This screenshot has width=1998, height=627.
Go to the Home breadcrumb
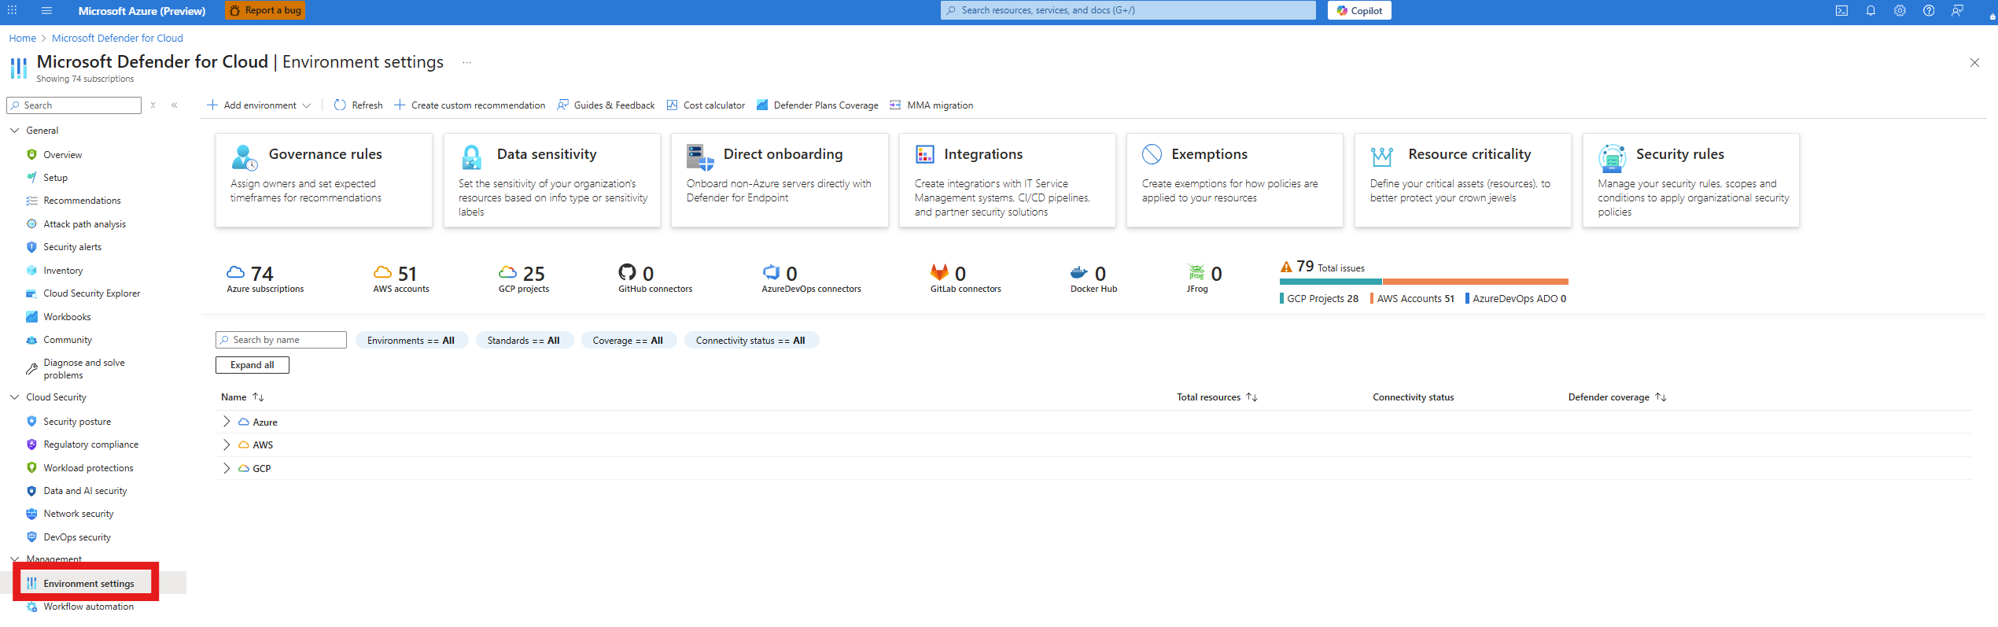click(22, 38)
